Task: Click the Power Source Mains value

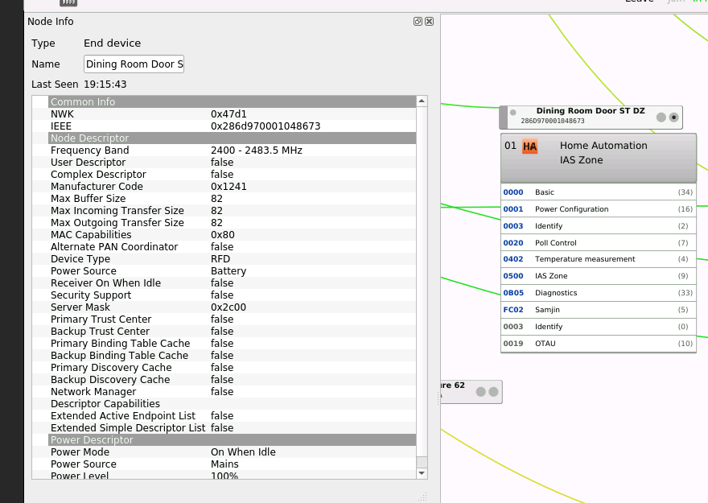Action: point(224,464)
